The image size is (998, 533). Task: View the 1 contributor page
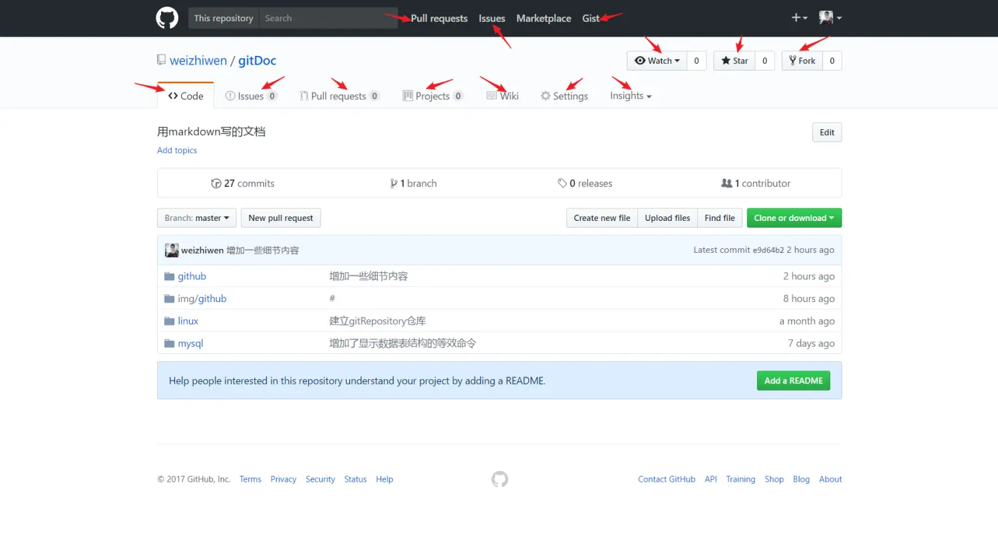pyautogui.click(x=756, y=183)
